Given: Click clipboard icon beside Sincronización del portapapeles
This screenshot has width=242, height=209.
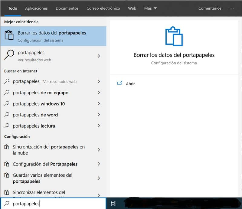Looking at the screenshot, I should tap(7, 147).
